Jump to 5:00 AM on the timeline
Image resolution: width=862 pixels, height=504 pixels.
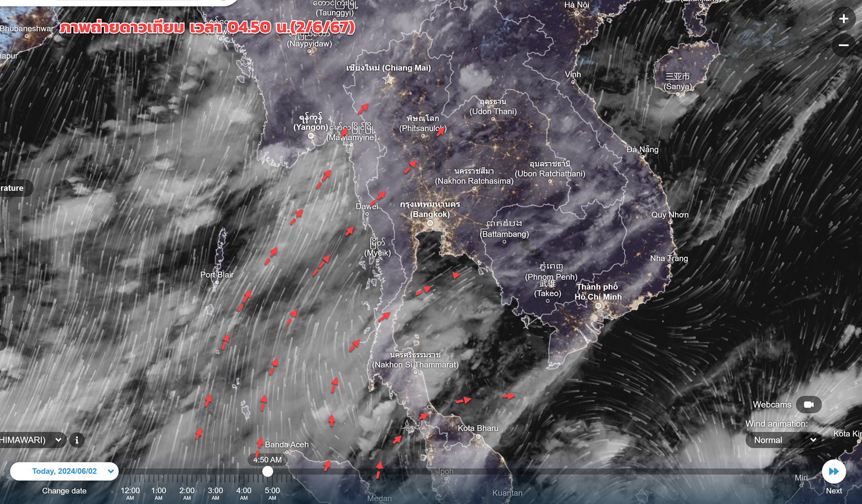[x=272, y=493]
